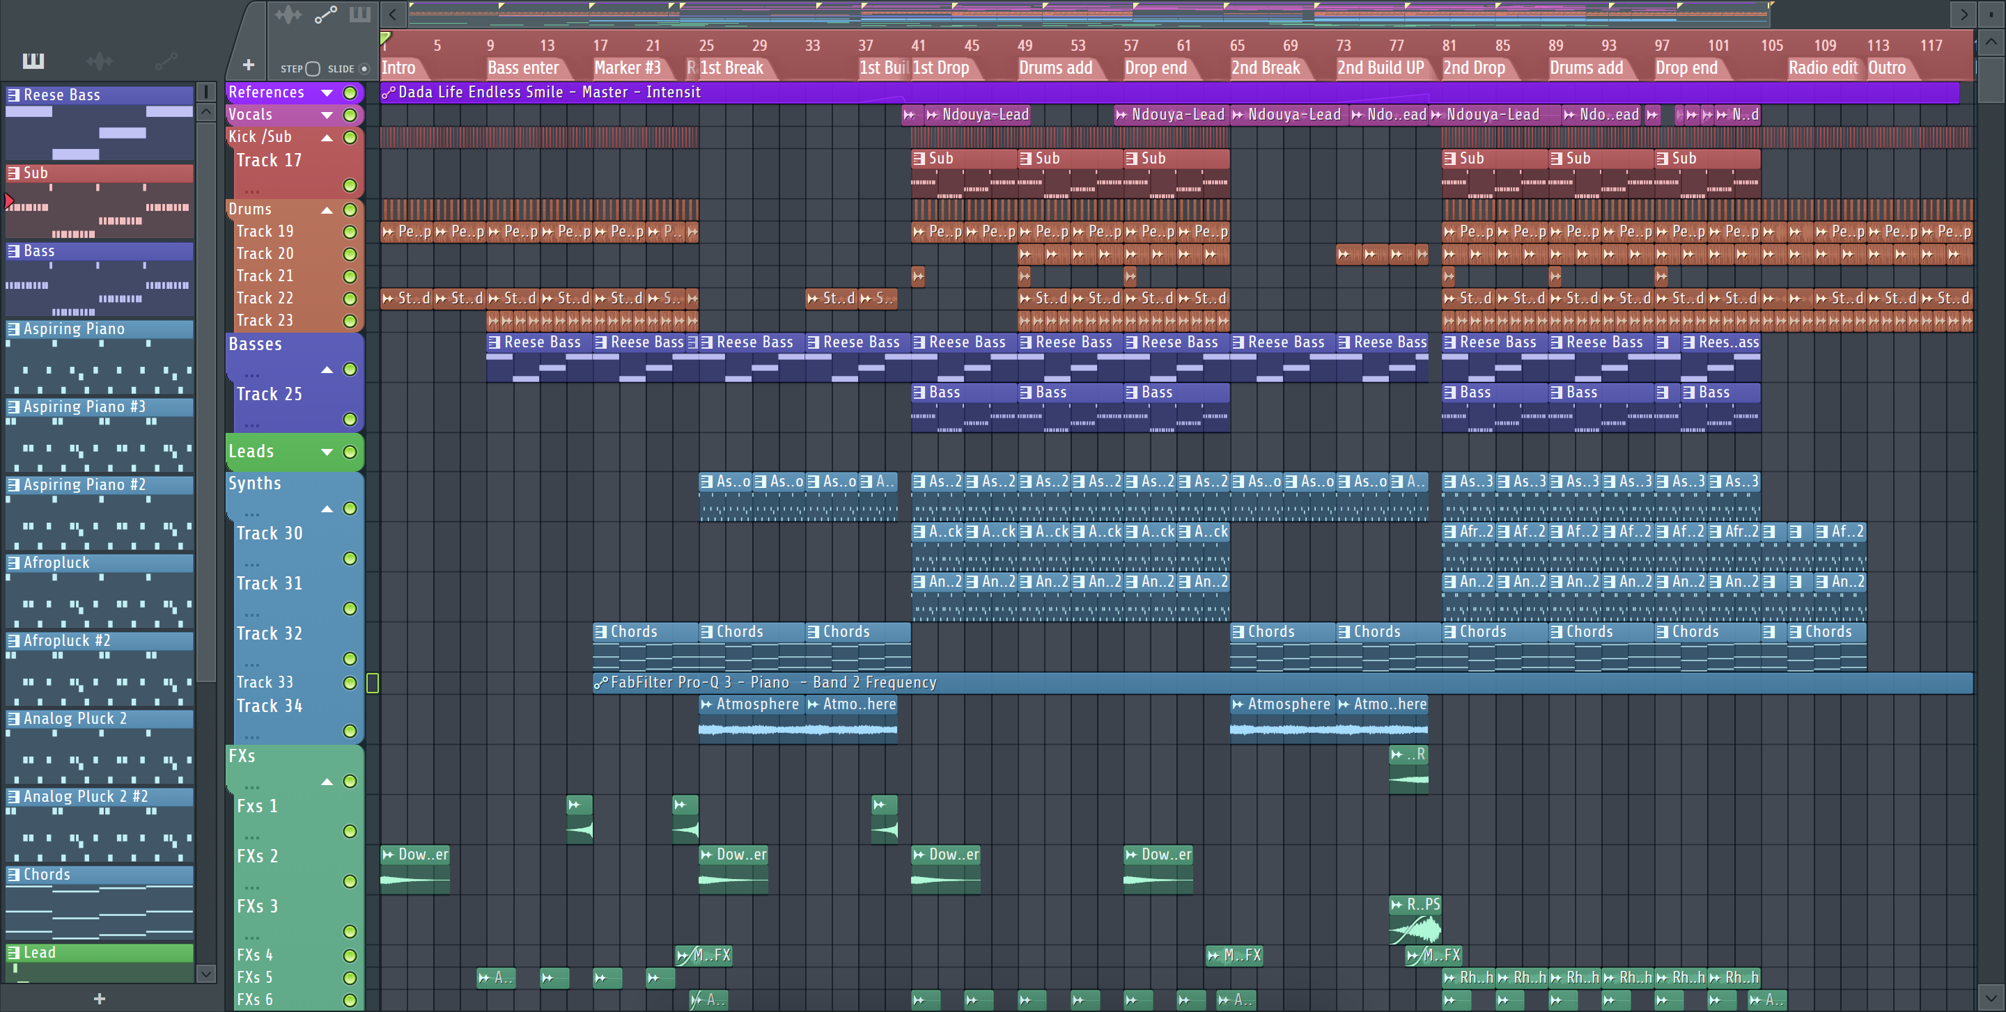Jump to the 1st Drop marker
This screenshot has height=1012, width=2006.
tap(942, 68)
